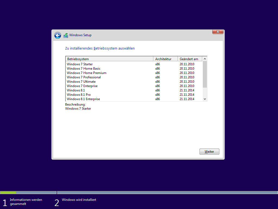
Task: Go back with the blue arrow button
Action: (58, 35)
